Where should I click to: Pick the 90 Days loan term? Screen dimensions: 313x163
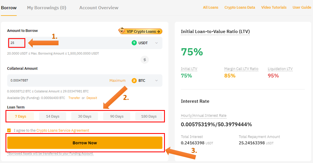click(117, 116)
